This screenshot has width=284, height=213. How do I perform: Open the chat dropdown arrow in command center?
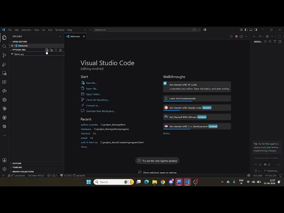199,30
